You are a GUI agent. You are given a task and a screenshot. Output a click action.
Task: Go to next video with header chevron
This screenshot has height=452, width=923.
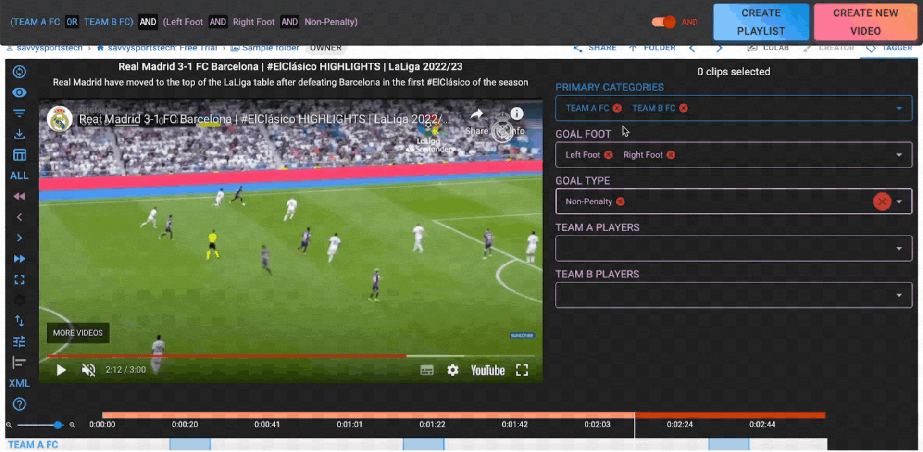point(719,48)
